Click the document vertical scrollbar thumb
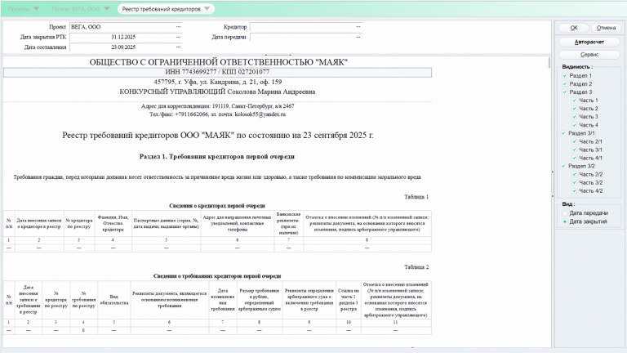Viewport: 627px width, 353px height. (x=549, y=62)
